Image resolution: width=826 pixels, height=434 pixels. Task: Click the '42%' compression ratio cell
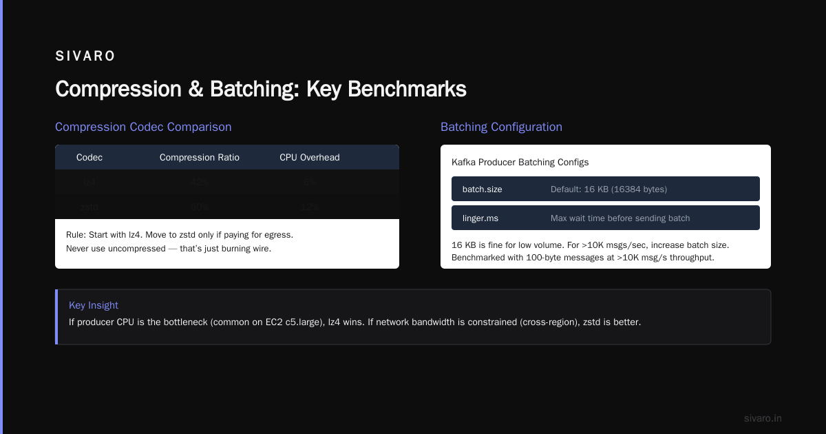click(x=200, y=182)
